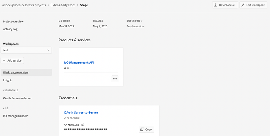Click the masked API key value

[x=85, y=130]
